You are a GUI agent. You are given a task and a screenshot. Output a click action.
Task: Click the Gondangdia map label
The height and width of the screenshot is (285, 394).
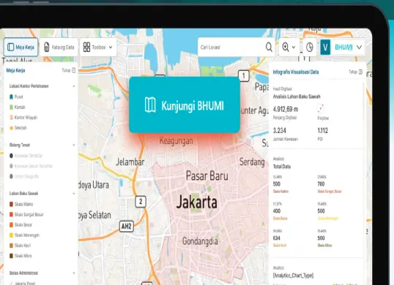click(200, 241)
